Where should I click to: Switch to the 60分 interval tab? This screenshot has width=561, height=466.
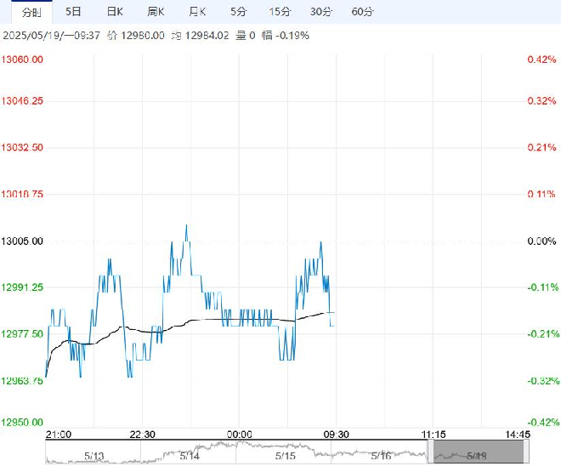(362, 12)
